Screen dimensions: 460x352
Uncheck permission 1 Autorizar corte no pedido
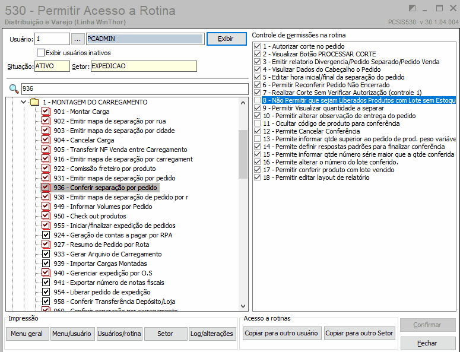click(x=257, y=46)
